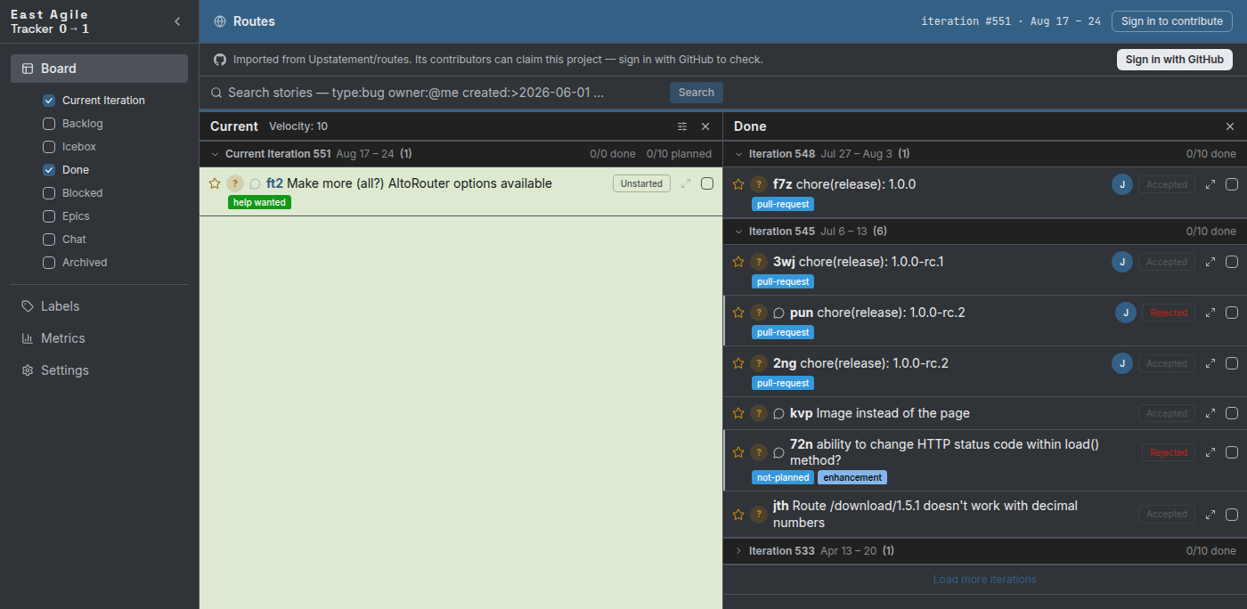The height and width of the screenshot is (609, 1247).
Task: Click pull-request label on f7z story
Action: 783,204
